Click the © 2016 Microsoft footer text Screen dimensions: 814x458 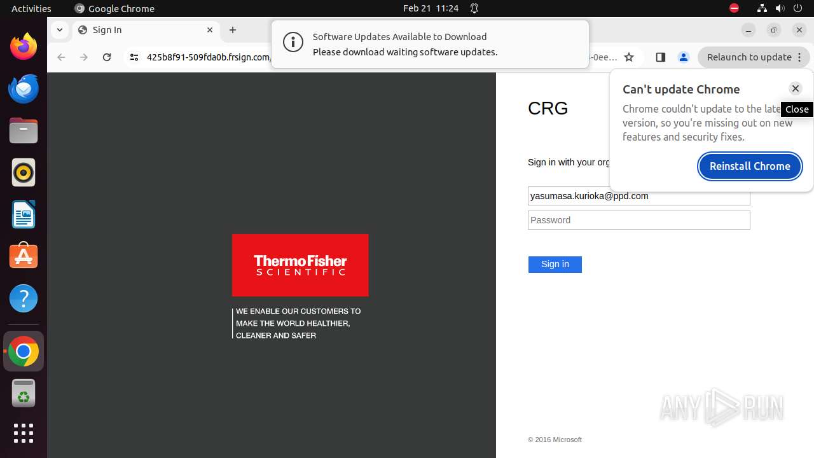555,440
